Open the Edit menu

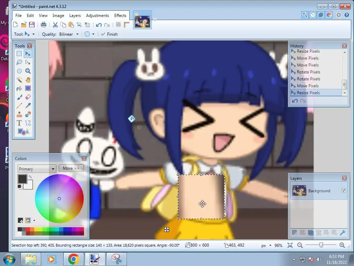(30, 15)
